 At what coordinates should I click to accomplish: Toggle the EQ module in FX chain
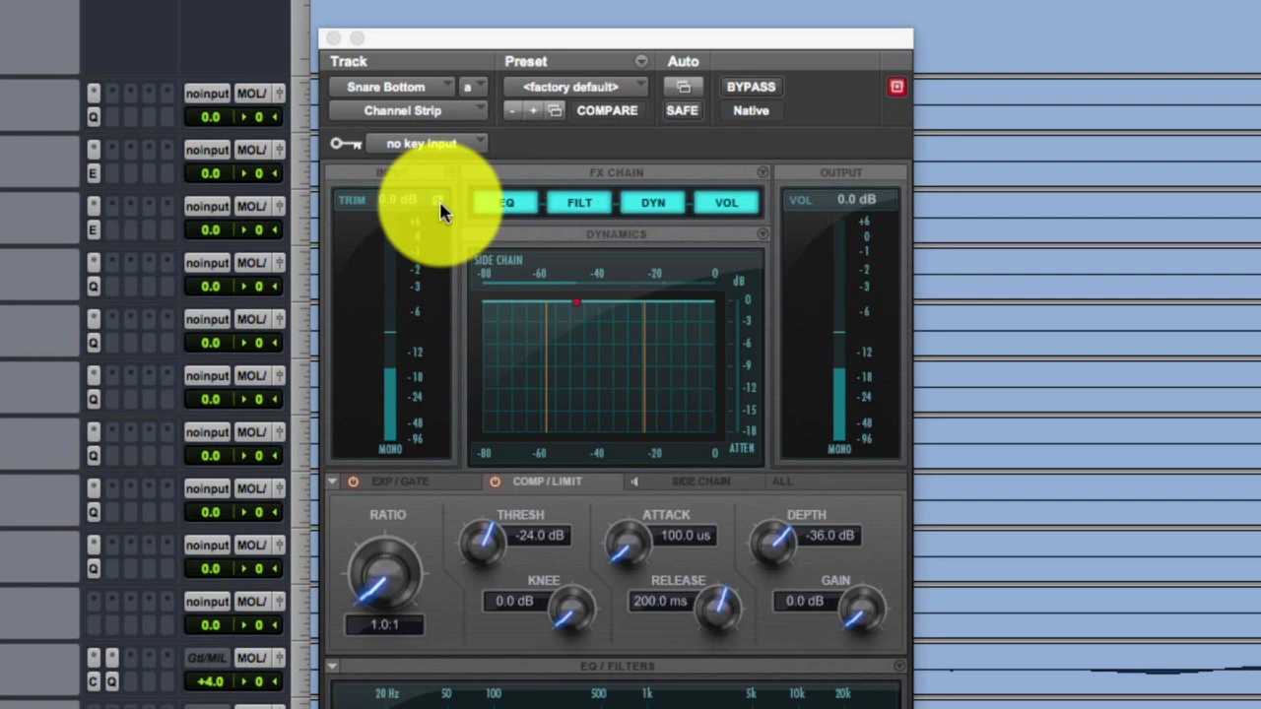(x=506, y=203)
